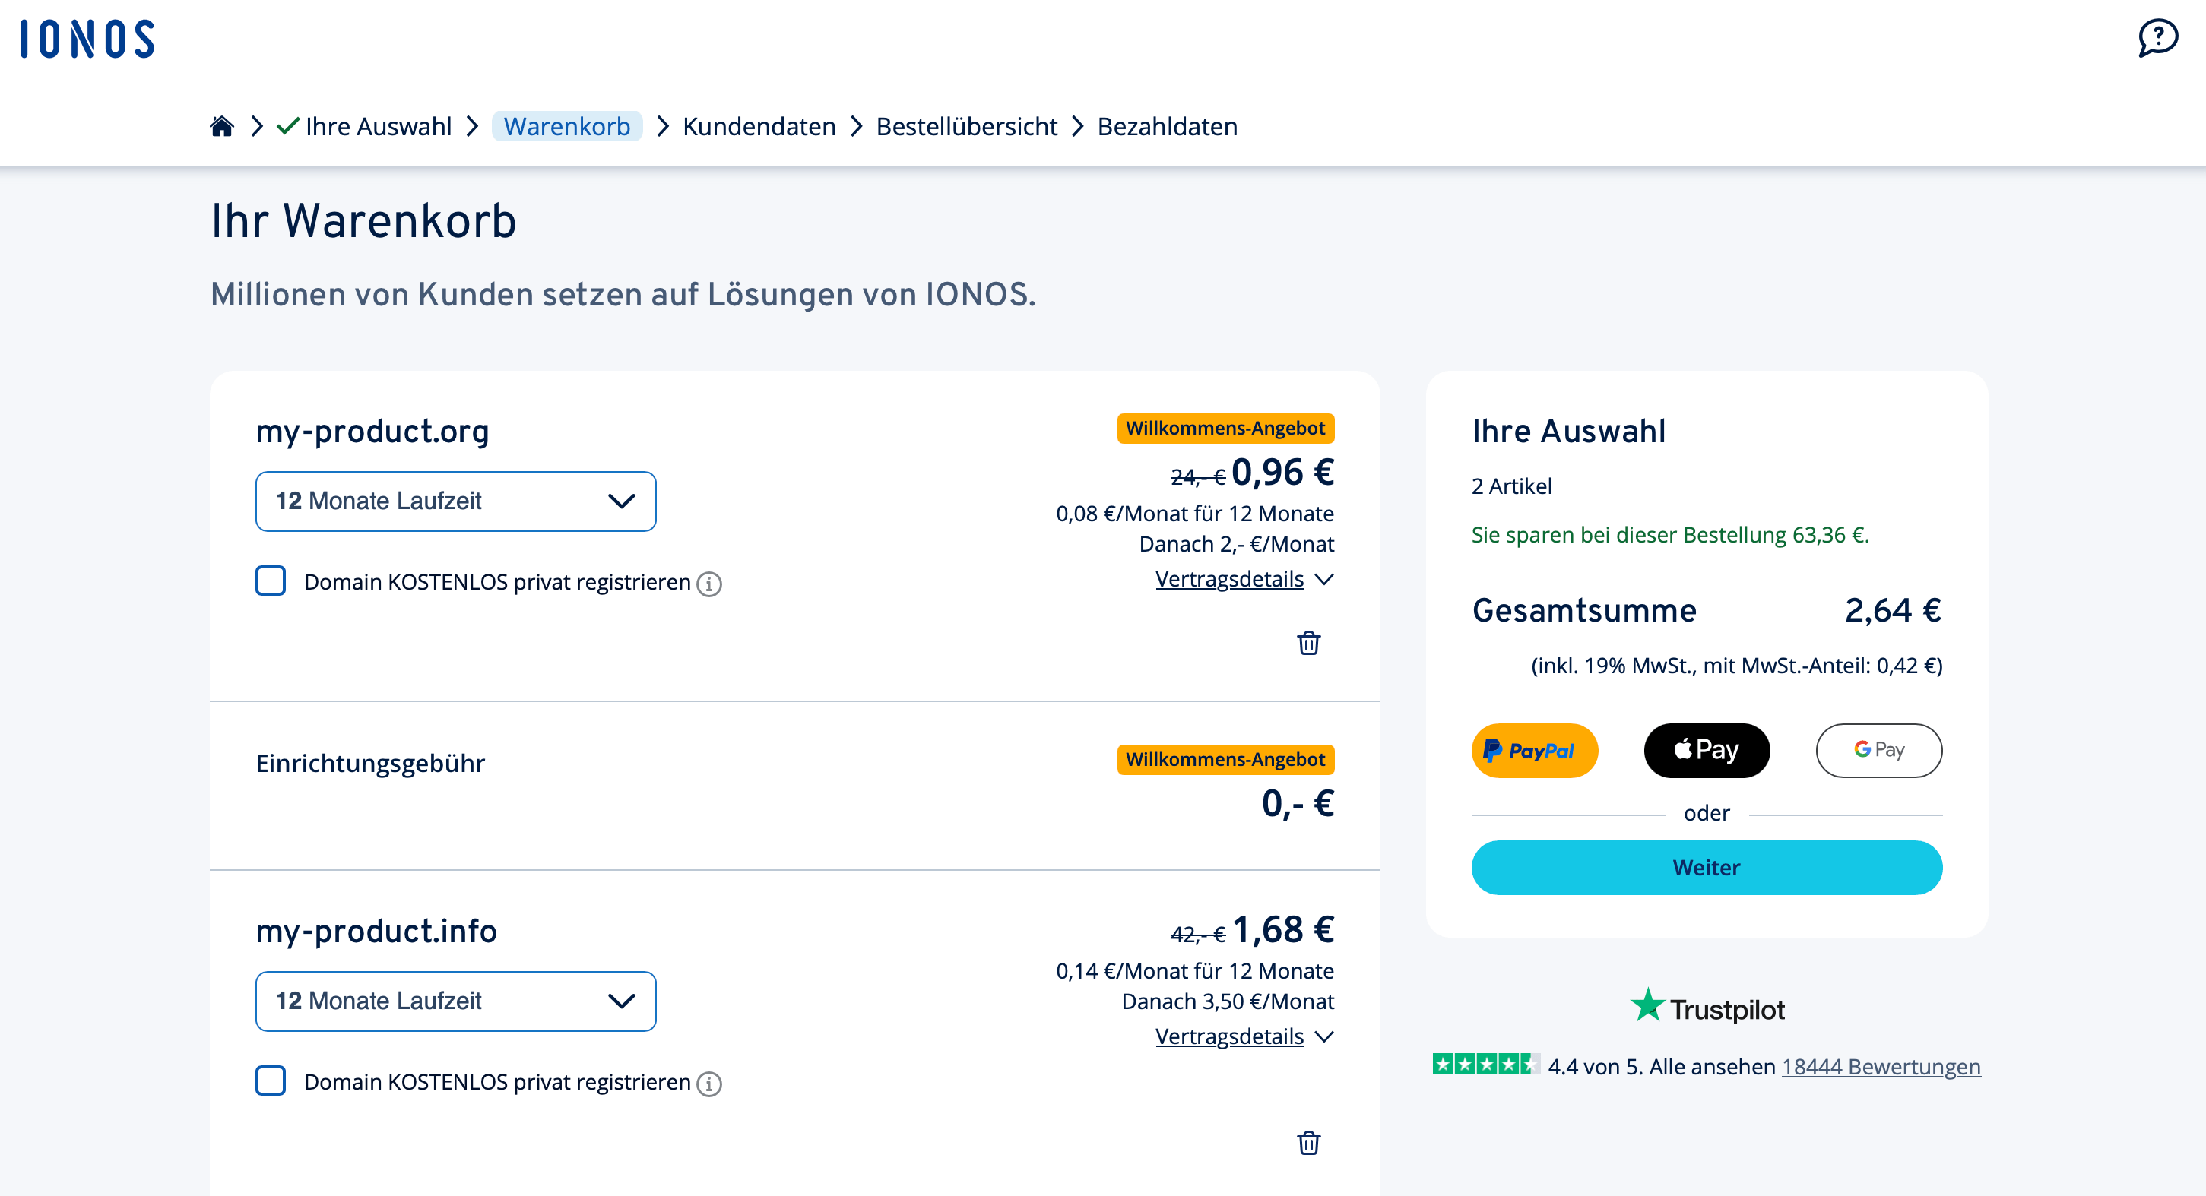Change contract duration dropdown for my-product.info
The height and width of the screenshot is (1196, 2206).
[x=455, y=1001]
